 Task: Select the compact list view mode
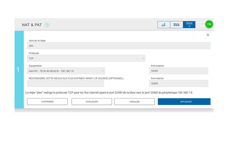click(x=176, y=25)
